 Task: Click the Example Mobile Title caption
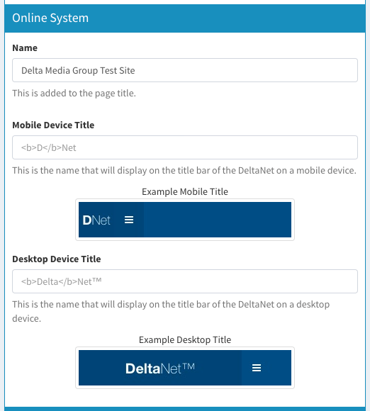click(x=185, y=191)
